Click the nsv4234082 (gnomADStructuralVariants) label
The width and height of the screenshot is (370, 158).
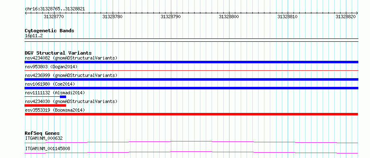click(71, 58)
